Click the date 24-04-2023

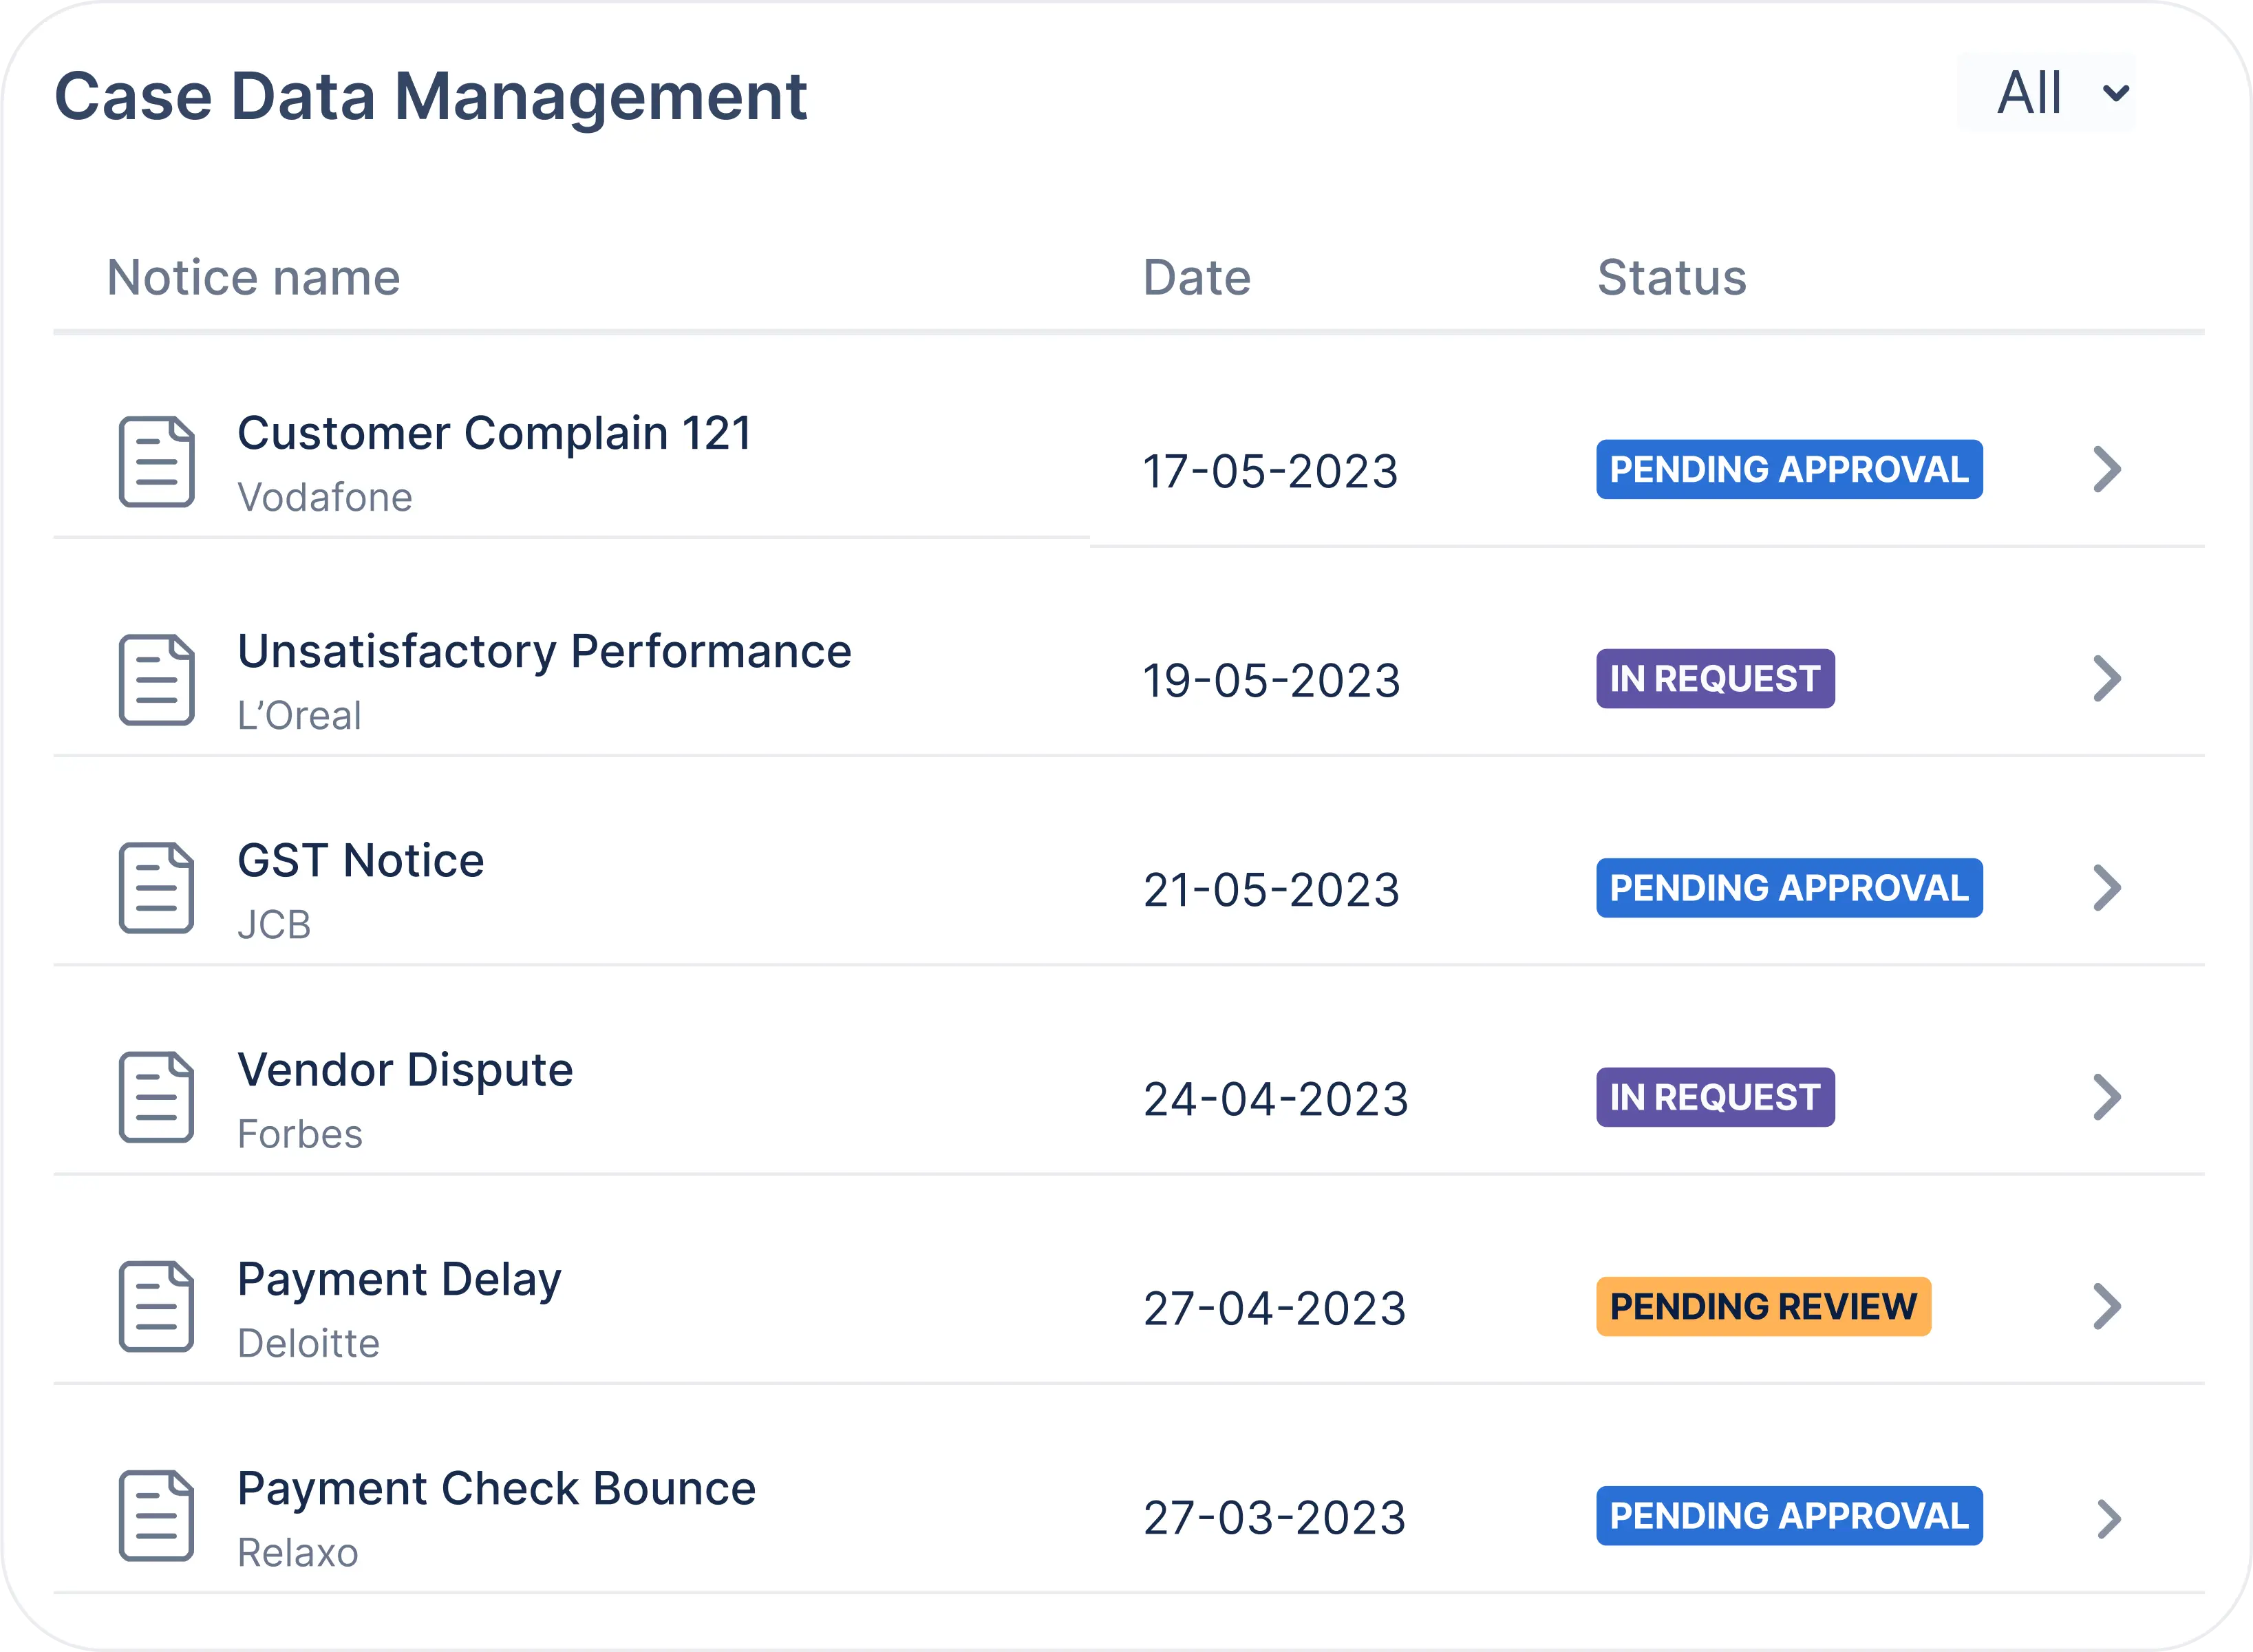tap(1275, 1098)
